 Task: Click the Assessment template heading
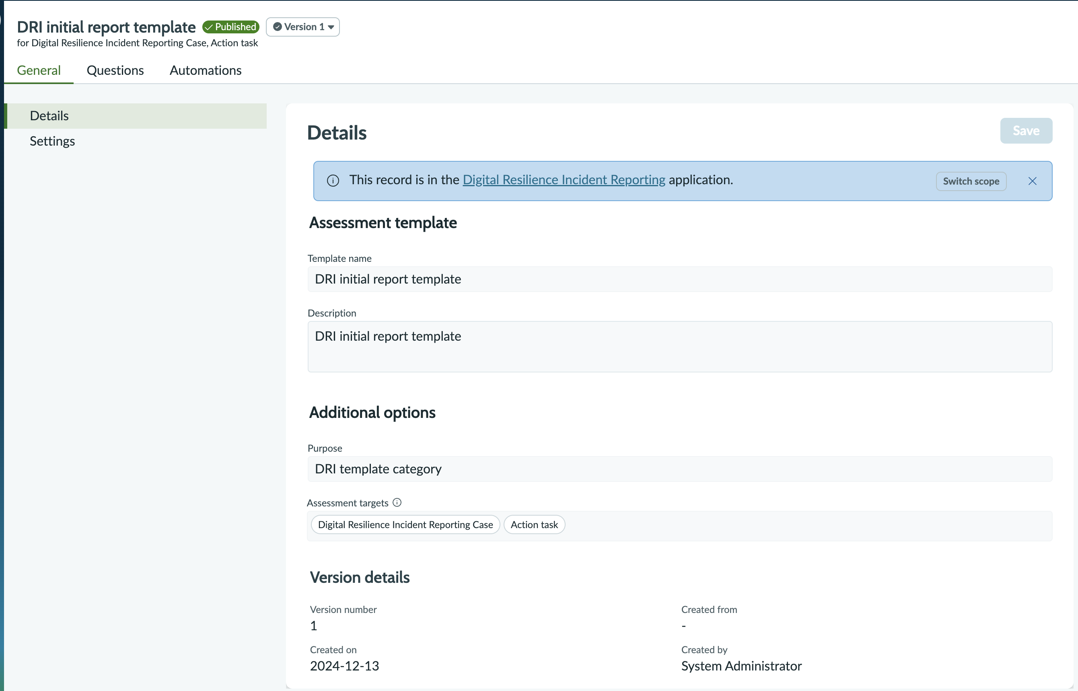[383, 223]
